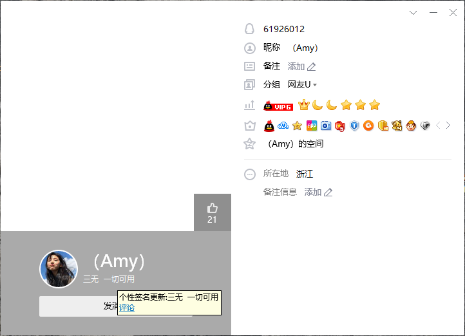Show previous badges with left arrow
The height and width of the screenshot is (336, 465).
(x=438, y=126)
